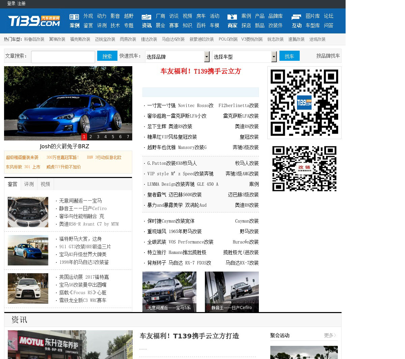The width and height of the screenshot is (405, 359).
Task: Click 更多 beside 聚会活动
Action: [330, 335]
